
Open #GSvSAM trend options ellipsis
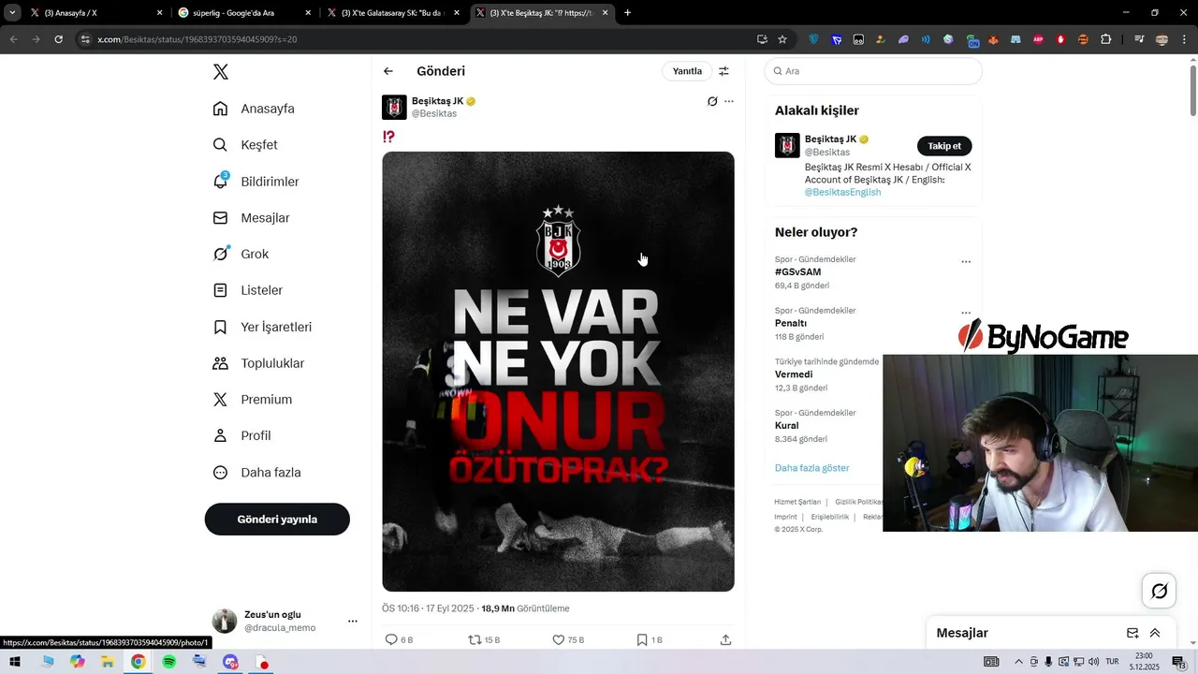click(966, 262)
